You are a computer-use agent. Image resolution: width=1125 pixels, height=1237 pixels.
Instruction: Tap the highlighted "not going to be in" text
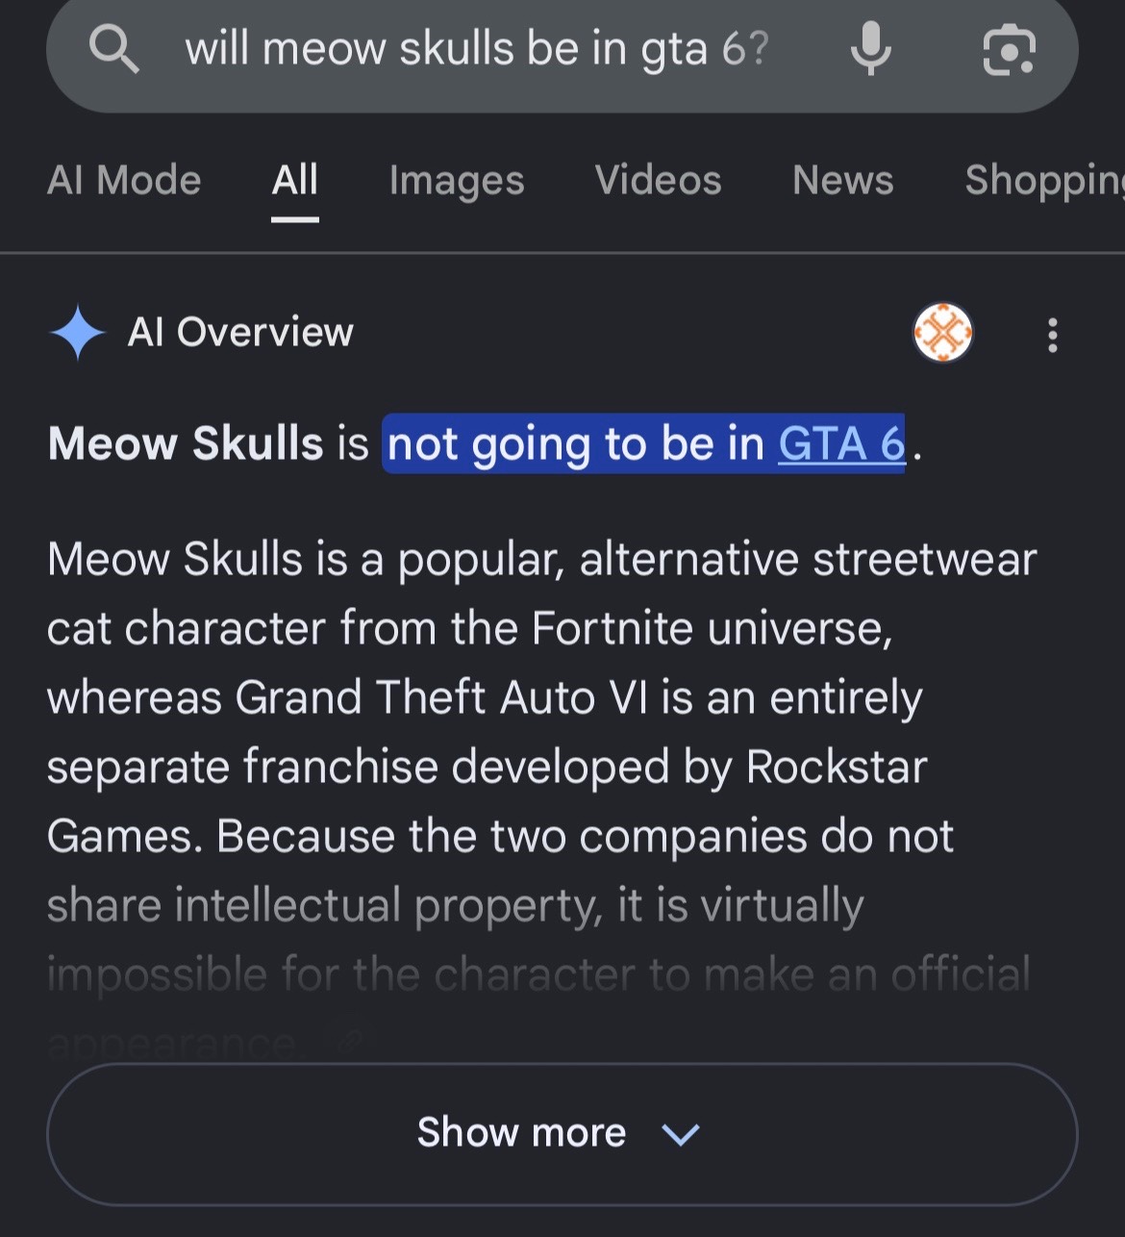pyautogui.click(x=576, y=443)
